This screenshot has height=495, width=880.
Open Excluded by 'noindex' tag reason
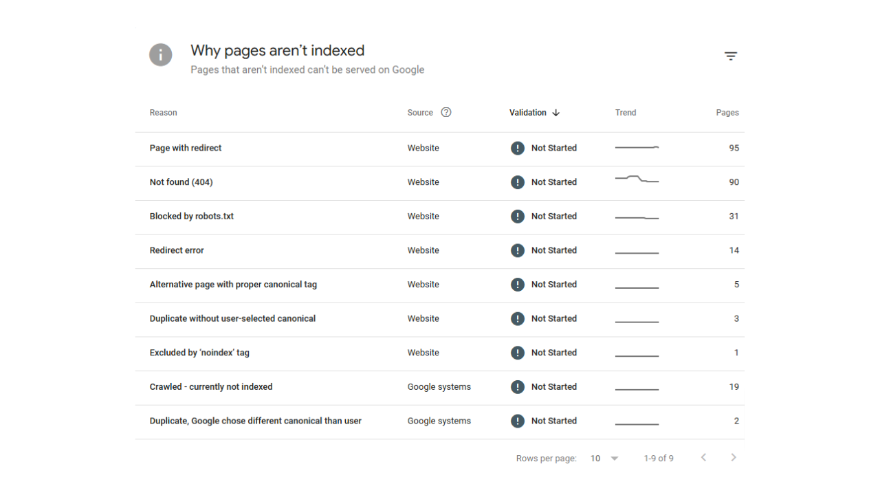pyautogui.click(x=199, y=353)
